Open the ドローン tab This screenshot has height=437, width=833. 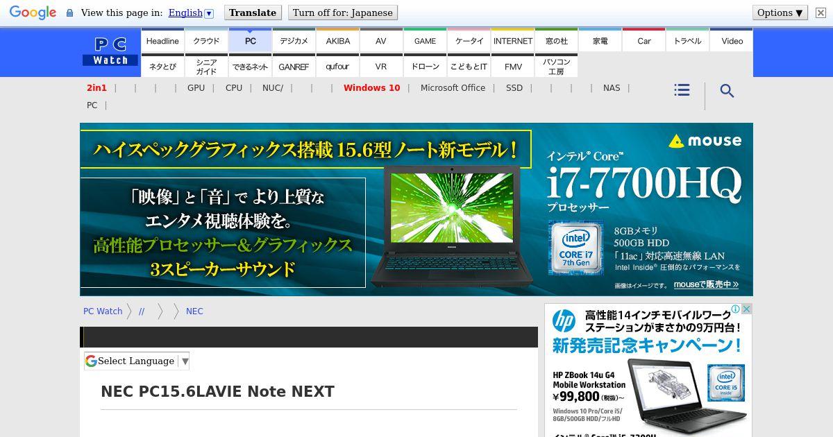[x=425, y=66]
